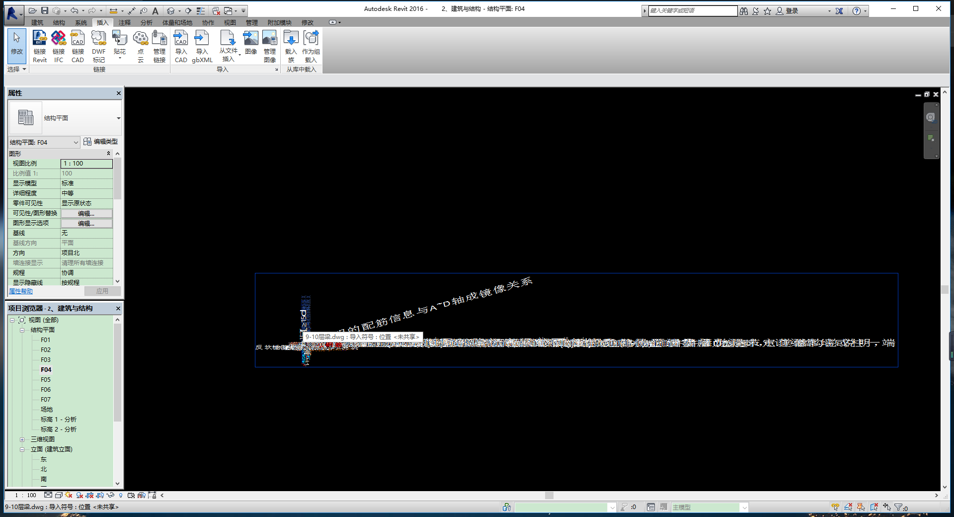Click the Load Family (载入族) tool
Screen dimensions: 954x517
pos(291,46)
